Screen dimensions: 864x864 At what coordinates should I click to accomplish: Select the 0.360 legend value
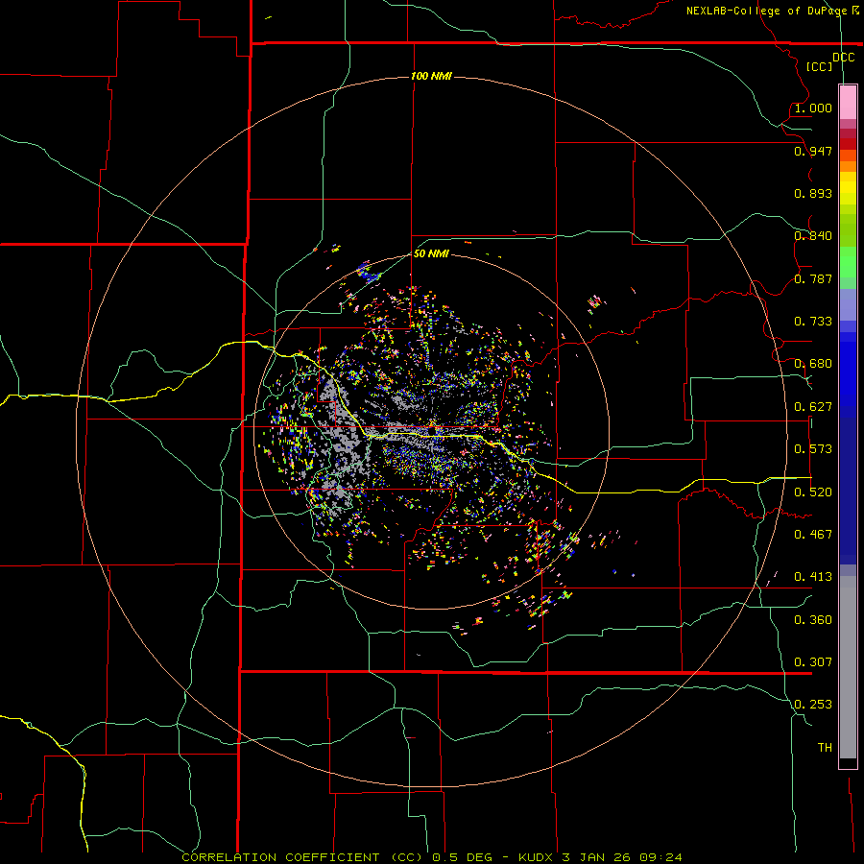pos(813,620)
